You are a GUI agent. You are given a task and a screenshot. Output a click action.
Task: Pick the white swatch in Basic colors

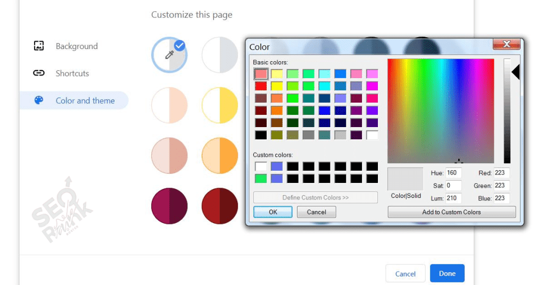pos(372,135)
